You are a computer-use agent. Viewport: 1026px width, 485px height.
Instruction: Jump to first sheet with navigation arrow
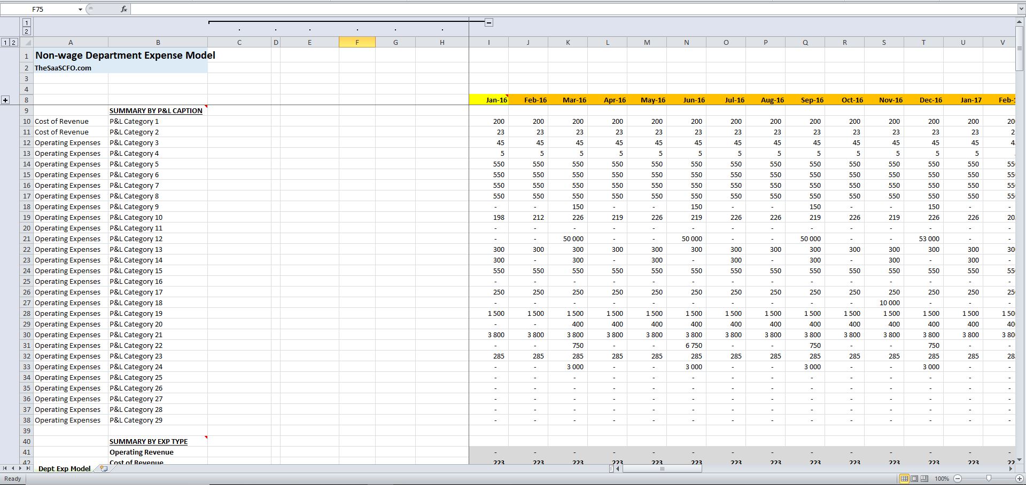(x=5, y=468)
